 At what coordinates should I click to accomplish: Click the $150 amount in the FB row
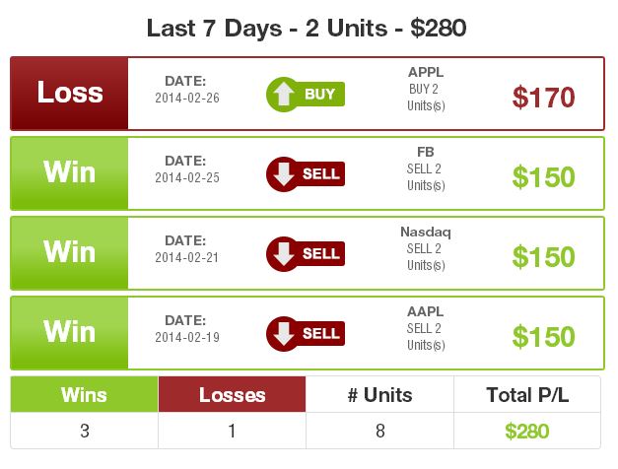(543, 176)
